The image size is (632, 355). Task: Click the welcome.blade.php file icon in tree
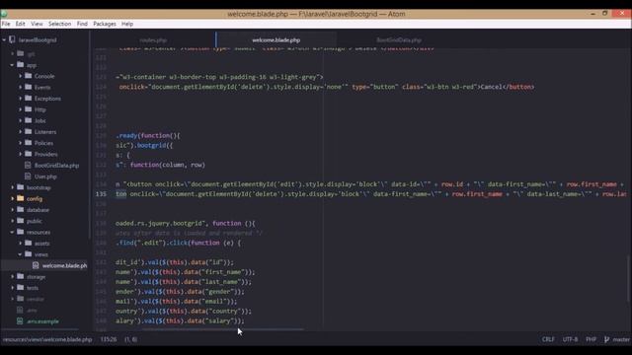coord(36,265)
